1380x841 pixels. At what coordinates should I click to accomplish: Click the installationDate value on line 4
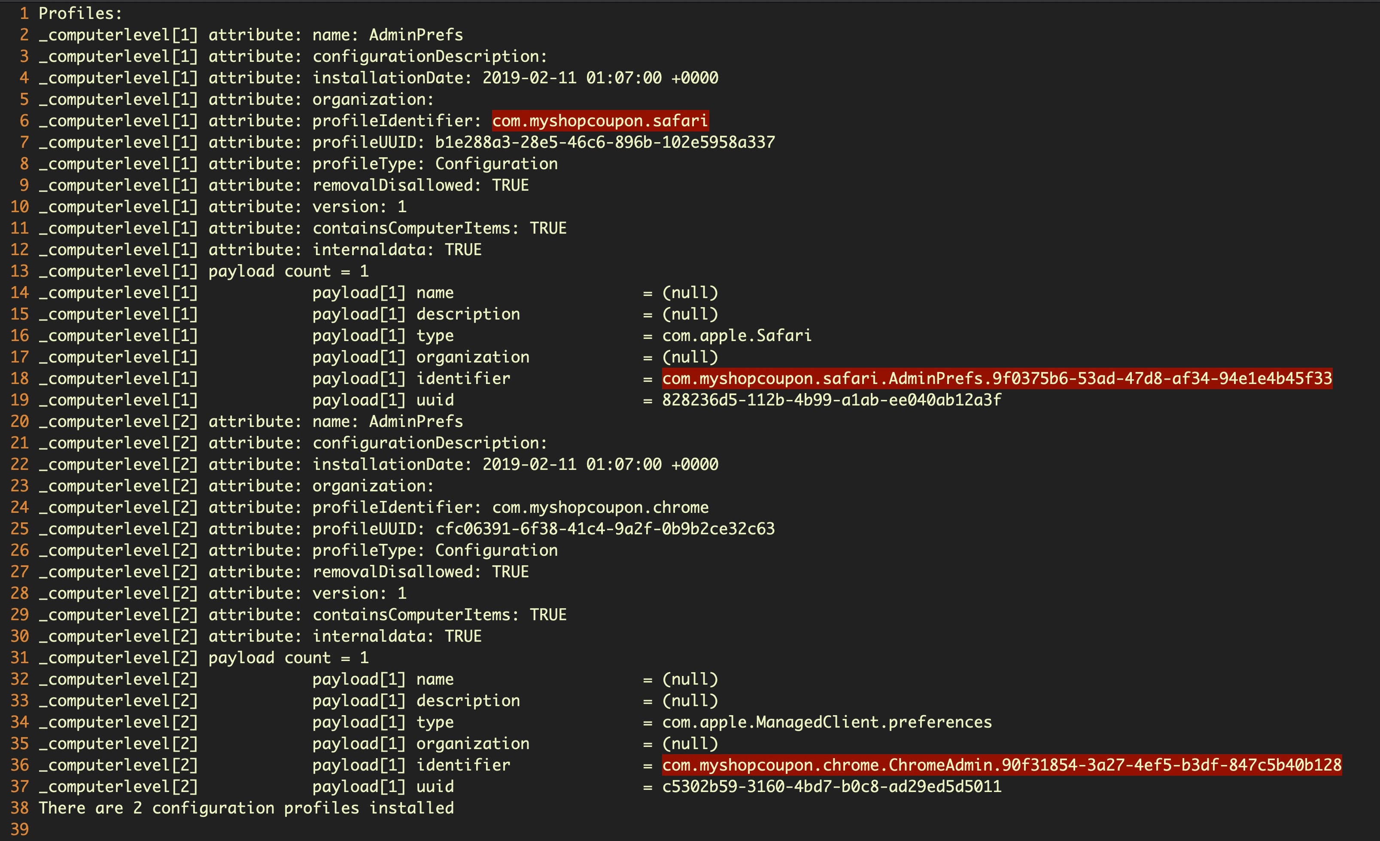point(600,78)
